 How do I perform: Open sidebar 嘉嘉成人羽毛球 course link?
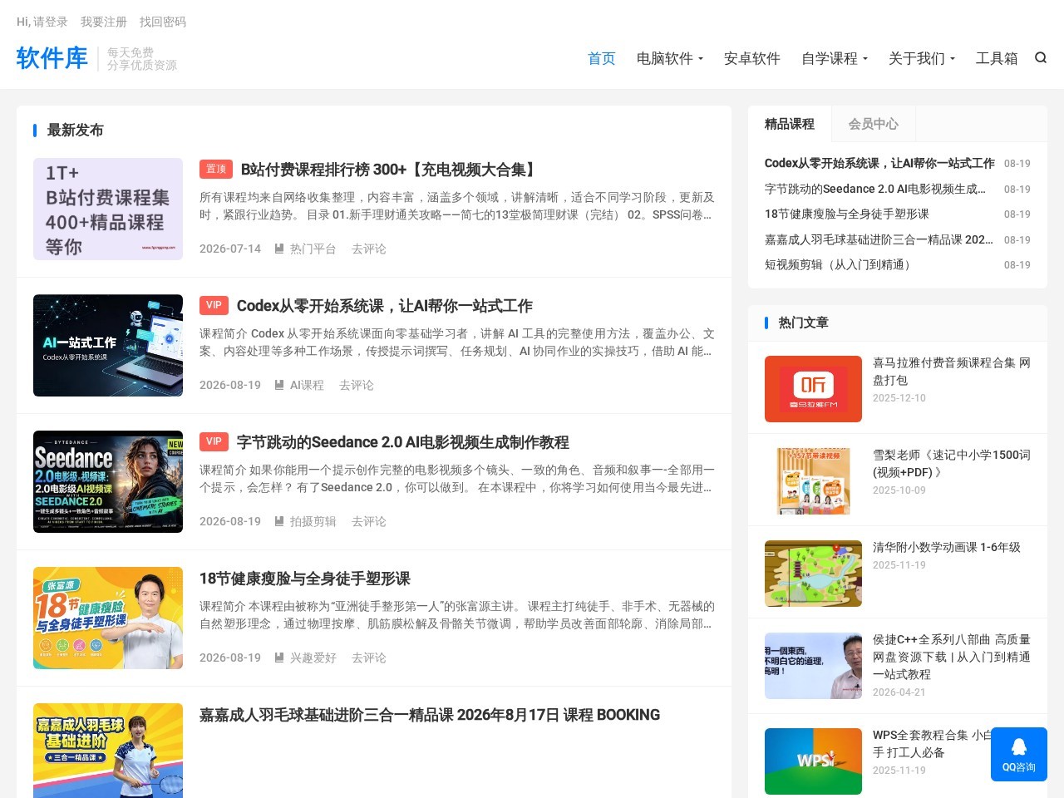[x=879, y=239]
